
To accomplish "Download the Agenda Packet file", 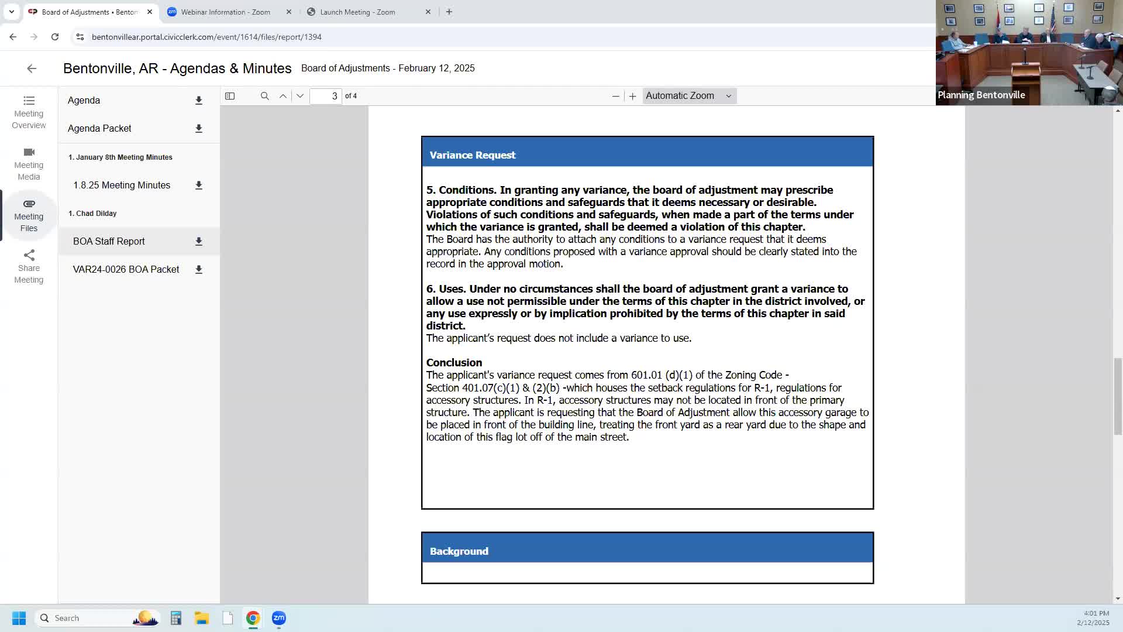I will click(199, 129).
